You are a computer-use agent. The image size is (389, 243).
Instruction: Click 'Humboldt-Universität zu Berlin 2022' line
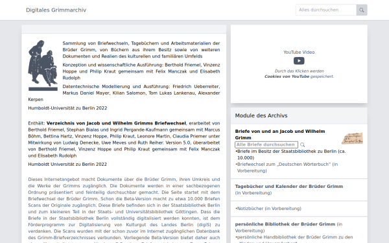[67, 108]
